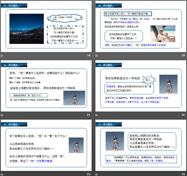The image size is (187, 176).
Task: Click the slide number label 19
Action: [88, 56]
